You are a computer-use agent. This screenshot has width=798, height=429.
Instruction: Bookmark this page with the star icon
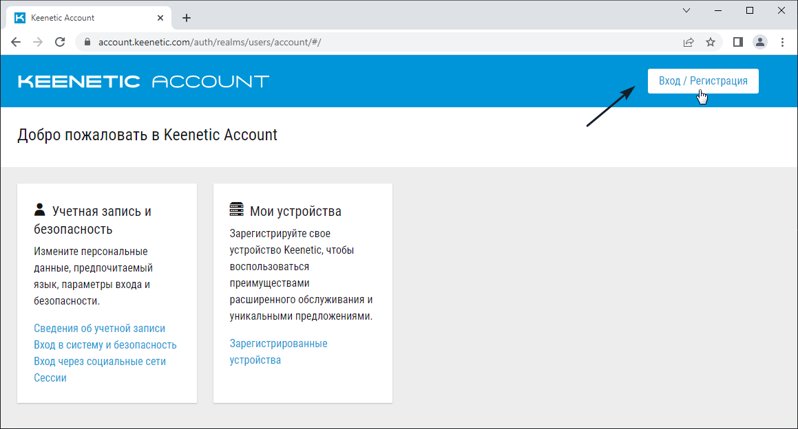point(711,42)
